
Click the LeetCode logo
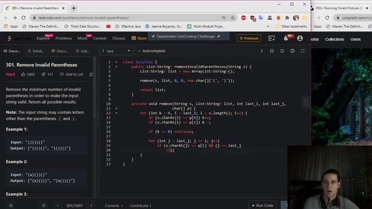(x=19, y=38)
